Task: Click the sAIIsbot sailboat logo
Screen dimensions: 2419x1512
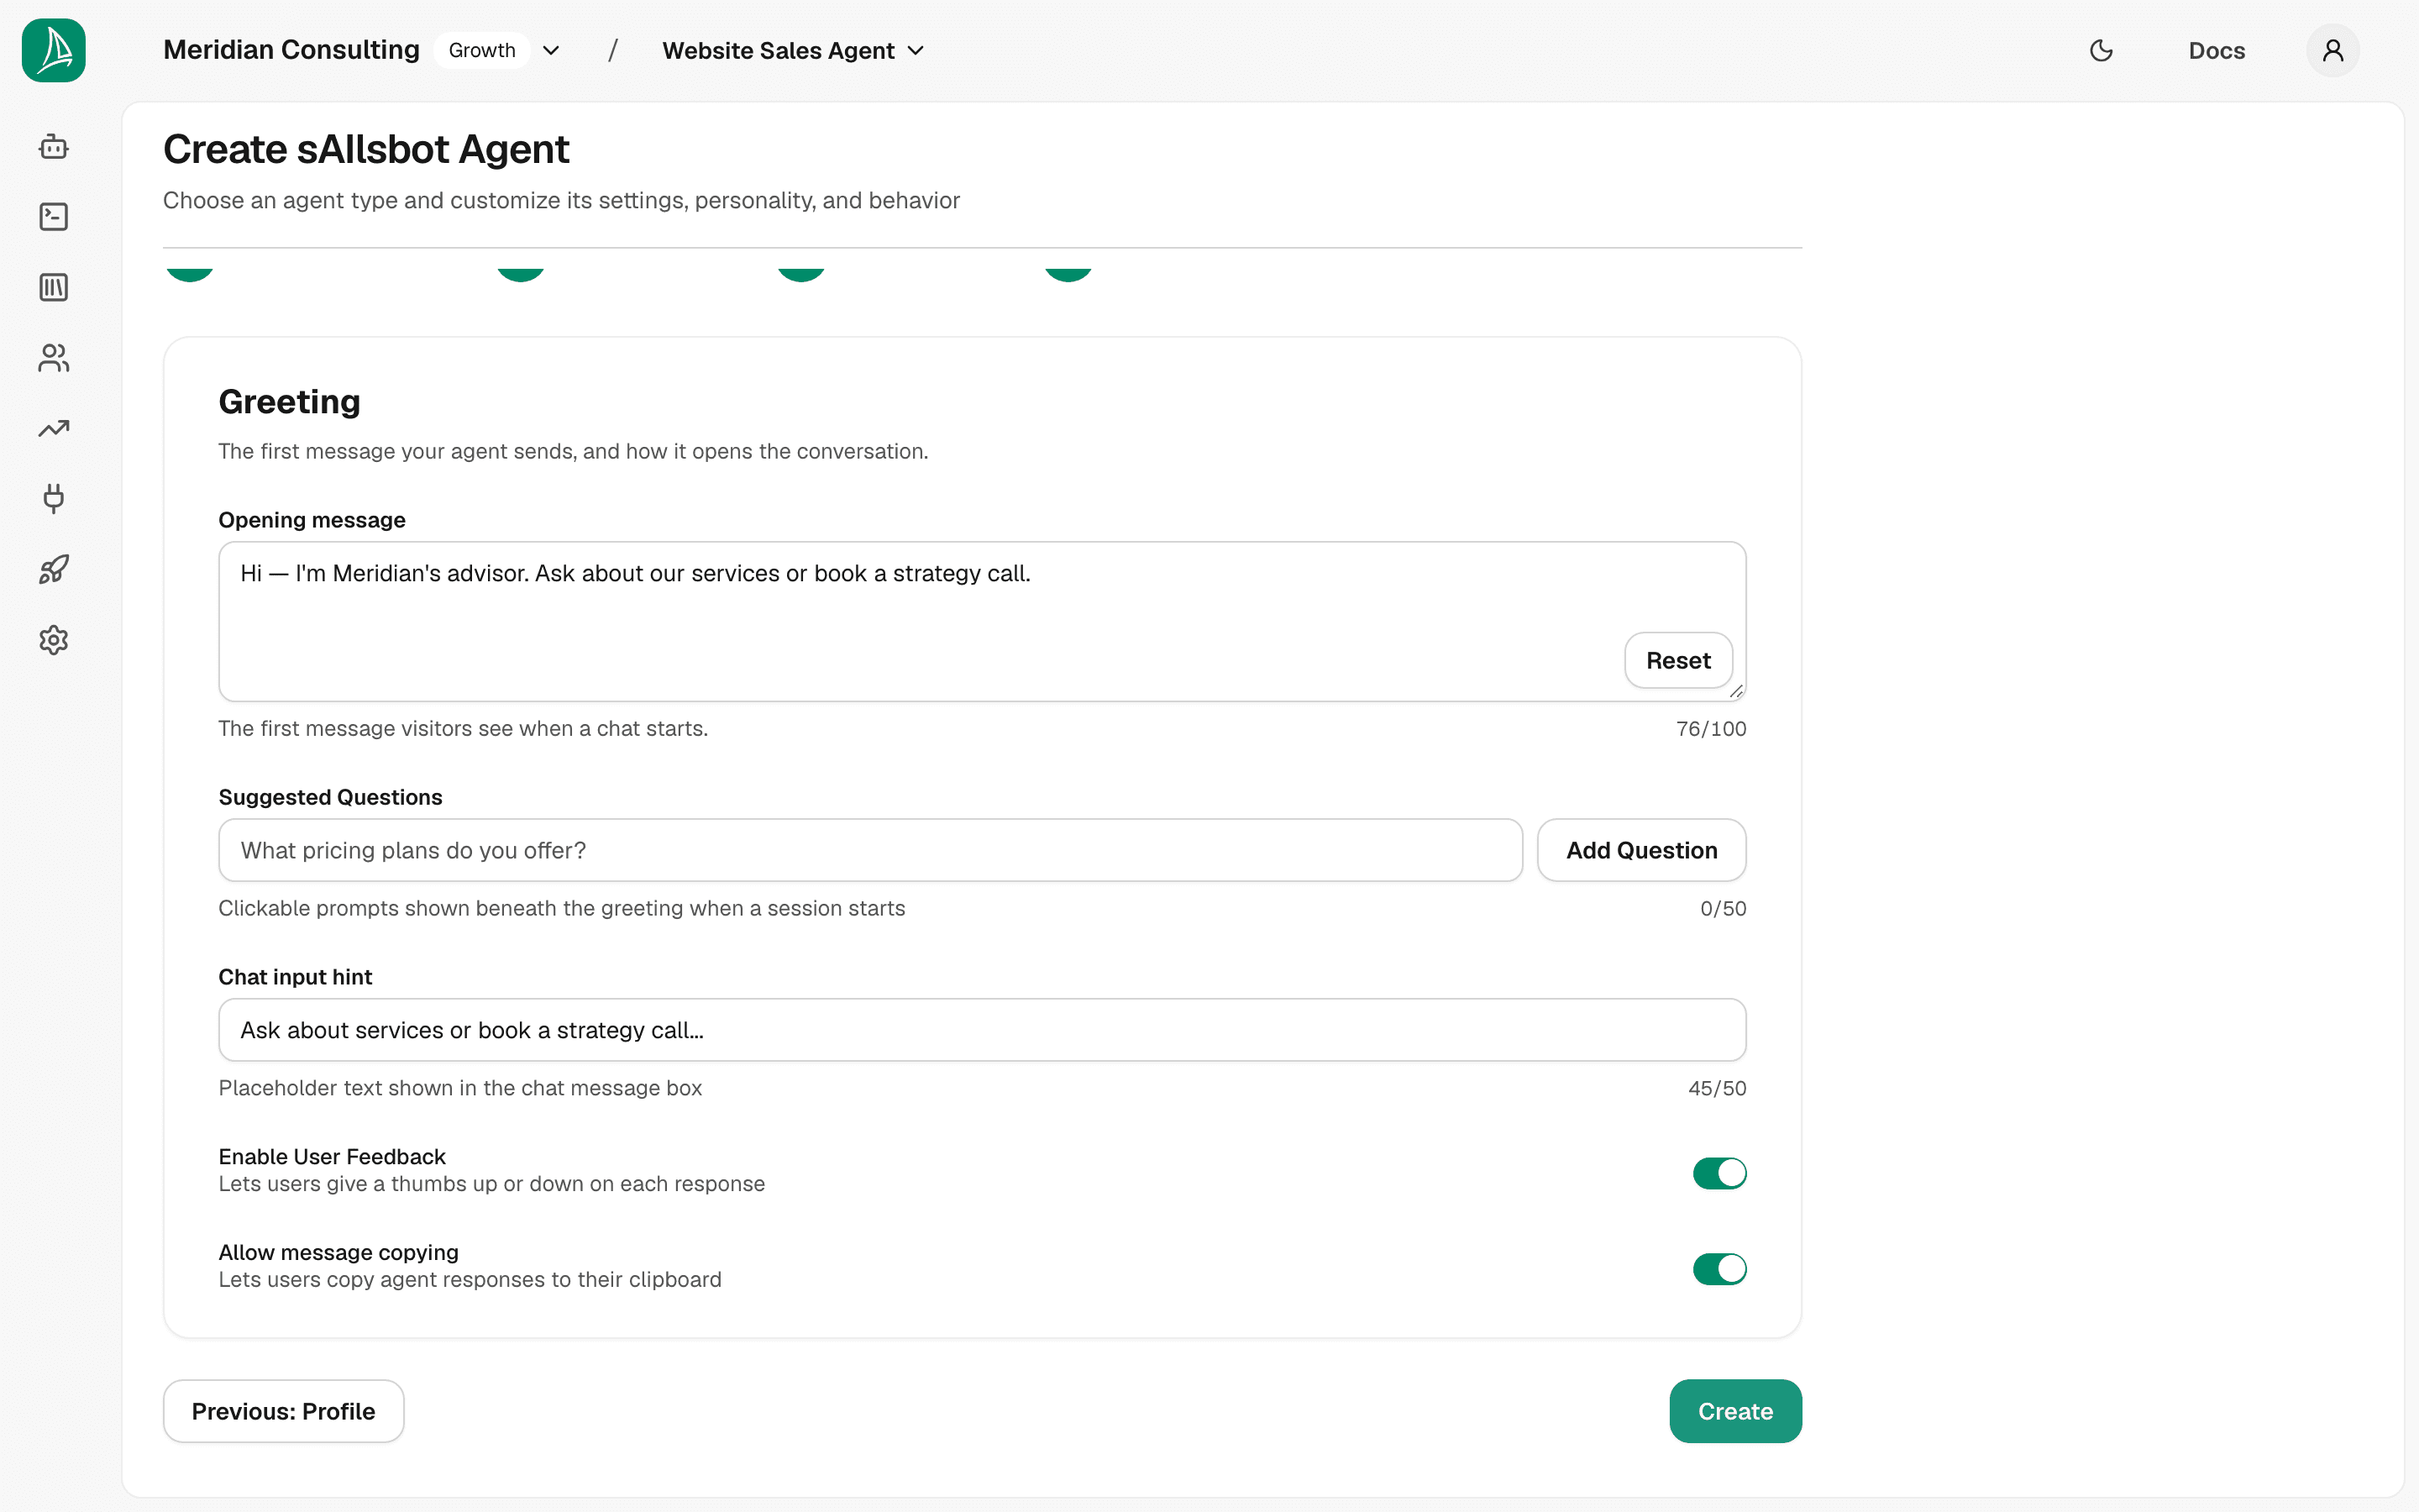Action: [x=54, y=50]
